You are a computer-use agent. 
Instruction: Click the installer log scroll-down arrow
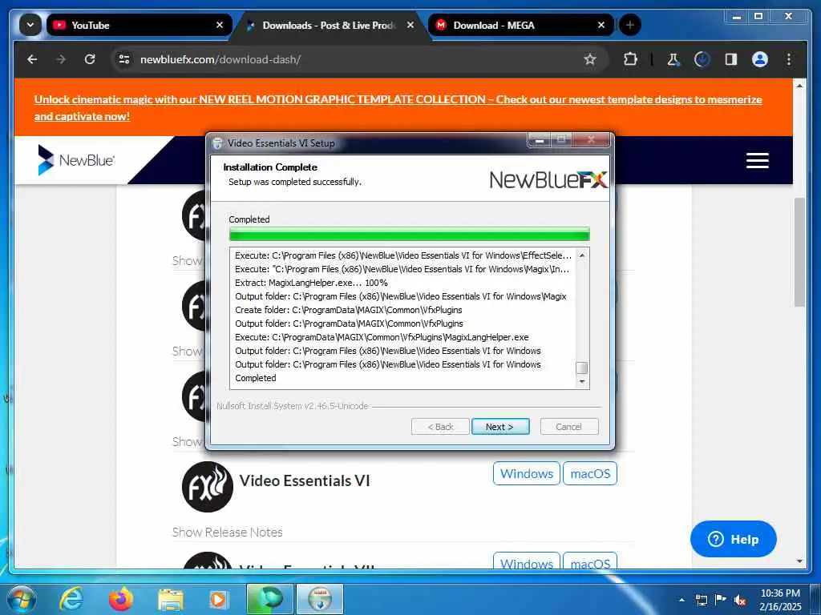582,382
